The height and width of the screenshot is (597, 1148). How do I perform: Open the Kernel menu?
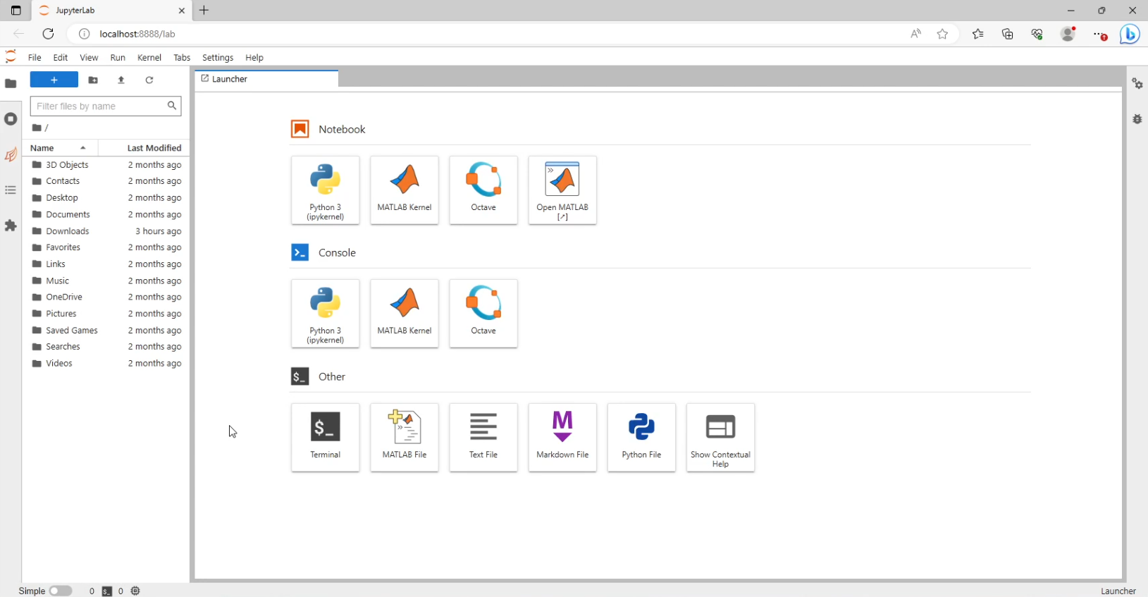149,58
